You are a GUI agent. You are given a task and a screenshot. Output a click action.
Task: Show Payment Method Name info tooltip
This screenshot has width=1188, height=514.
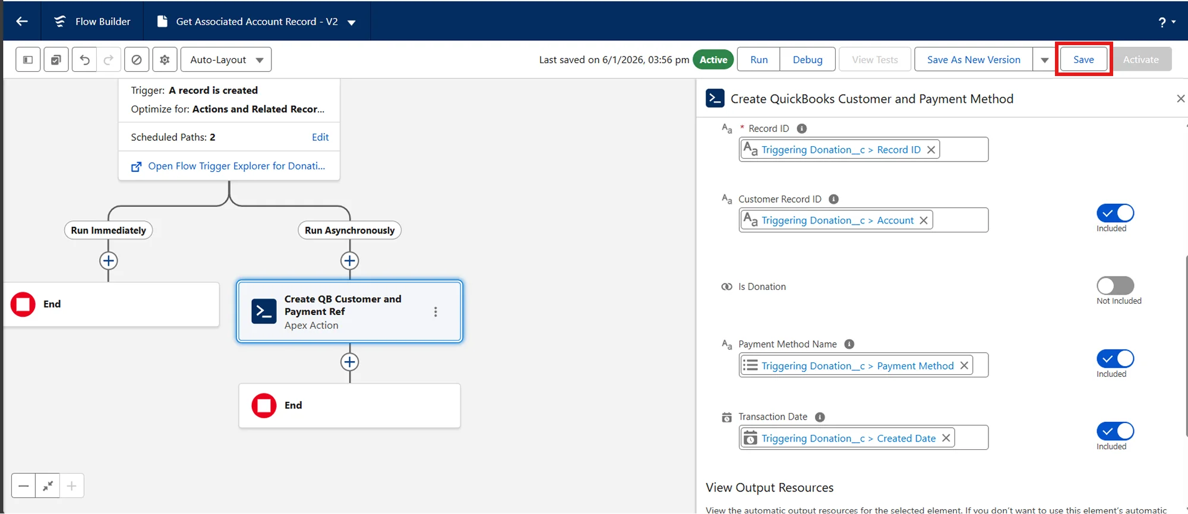[849, 344]
